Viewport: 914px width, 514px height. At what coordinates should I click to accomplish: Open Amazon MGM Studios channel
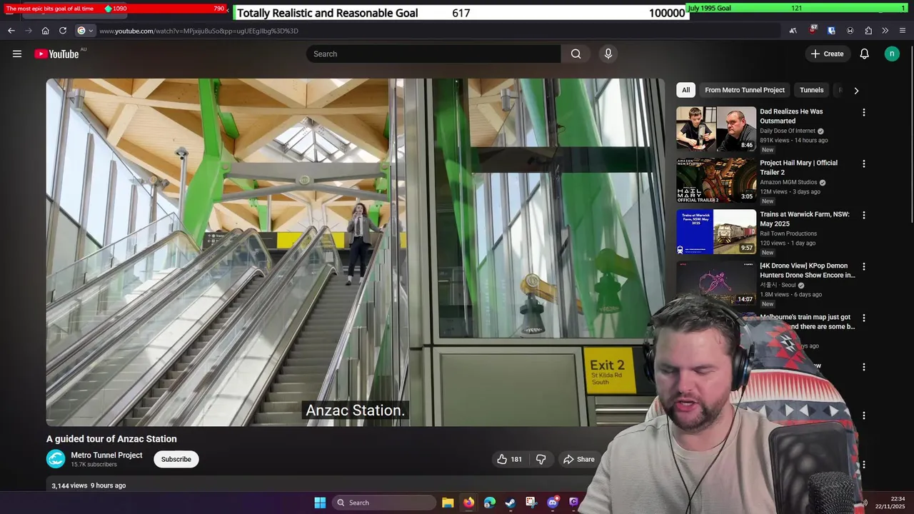click(x=788, y=183)
